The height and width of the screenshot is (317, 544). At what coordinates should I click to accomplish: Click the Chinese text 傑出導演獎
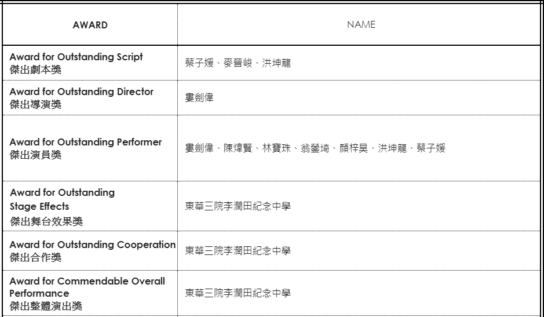[x=36, y=103]
